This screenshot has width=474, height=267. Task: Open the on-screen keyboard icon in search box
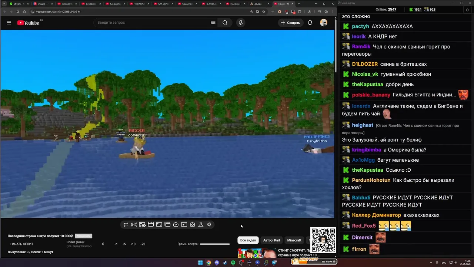coord(213,23)
